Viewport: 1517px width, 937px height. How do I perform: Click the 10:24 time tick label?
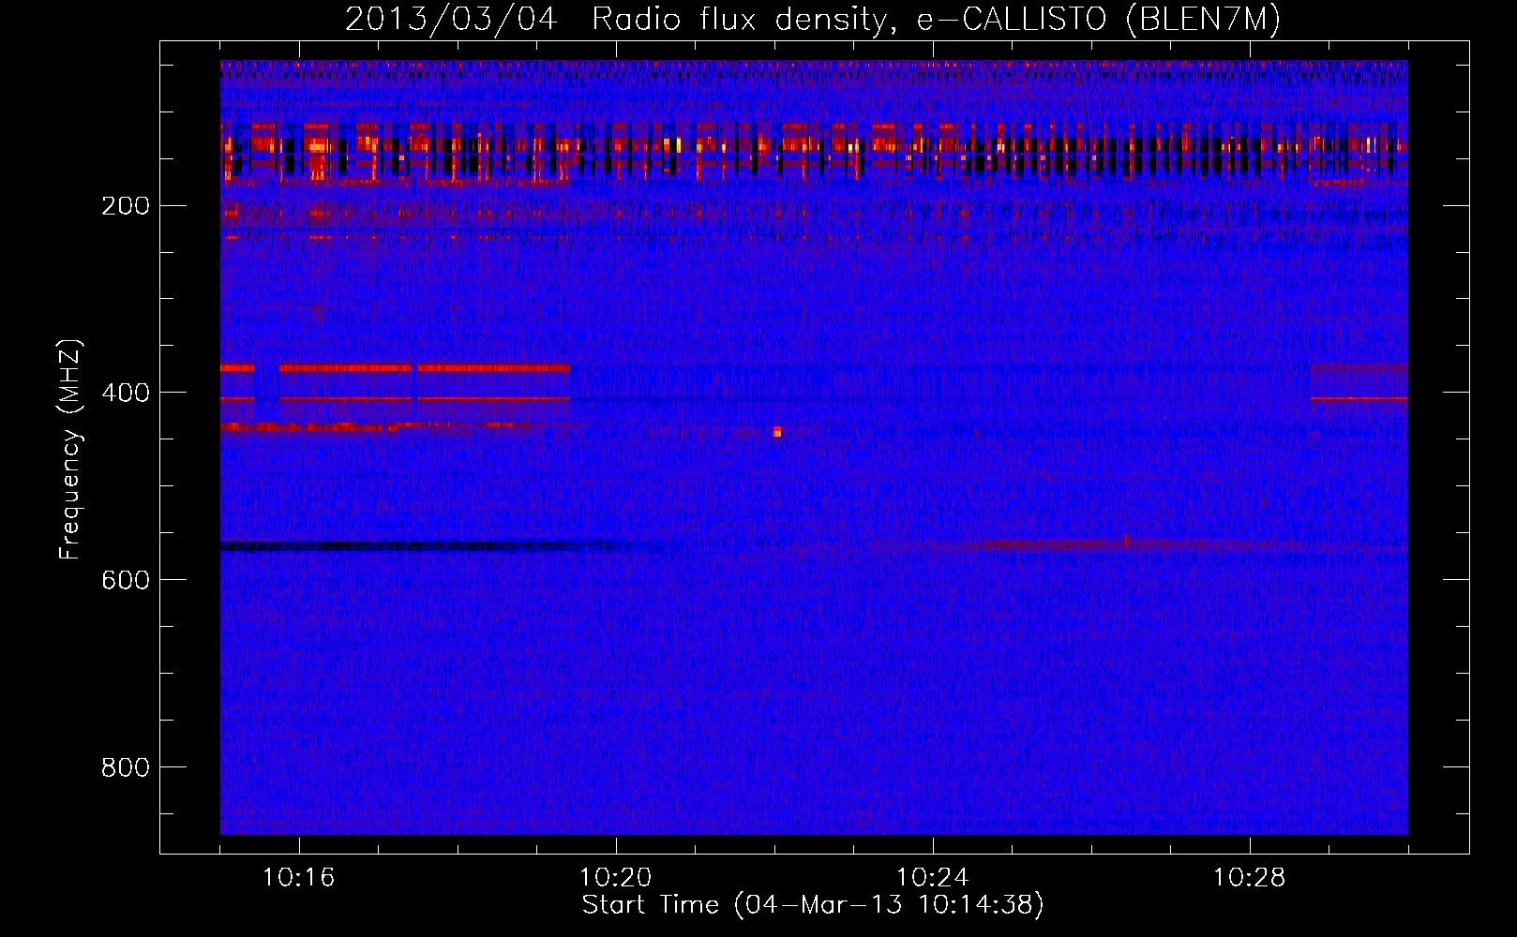[x=933, y=878]
